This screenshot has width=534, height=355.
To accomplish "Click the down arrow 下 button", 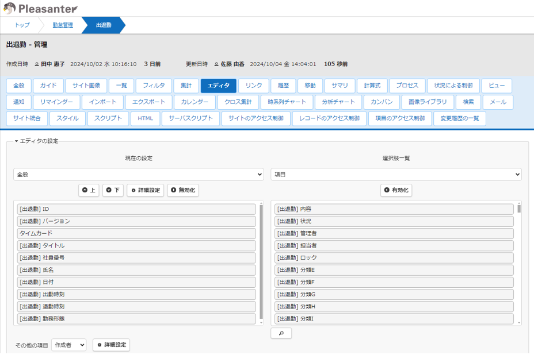I will 113,190.
